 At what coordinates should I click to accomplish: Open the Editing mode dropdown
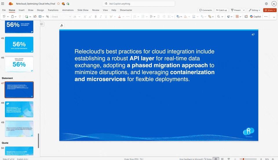[x=255, y=10]
